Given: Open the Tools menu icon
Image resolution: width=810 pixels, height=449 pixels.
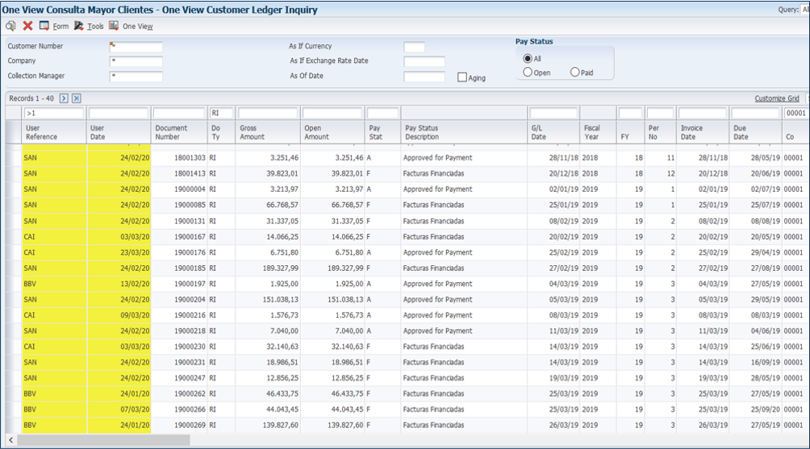Looking at the screenshot, I should pos(78,26).
